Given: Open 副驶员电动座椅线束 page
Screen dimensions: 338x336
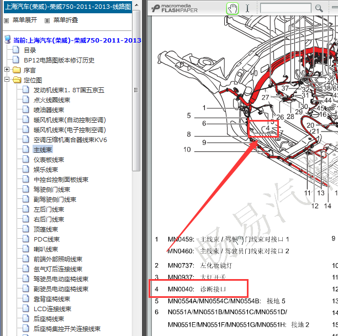Looking at the screenshot, I should (61, 289).
